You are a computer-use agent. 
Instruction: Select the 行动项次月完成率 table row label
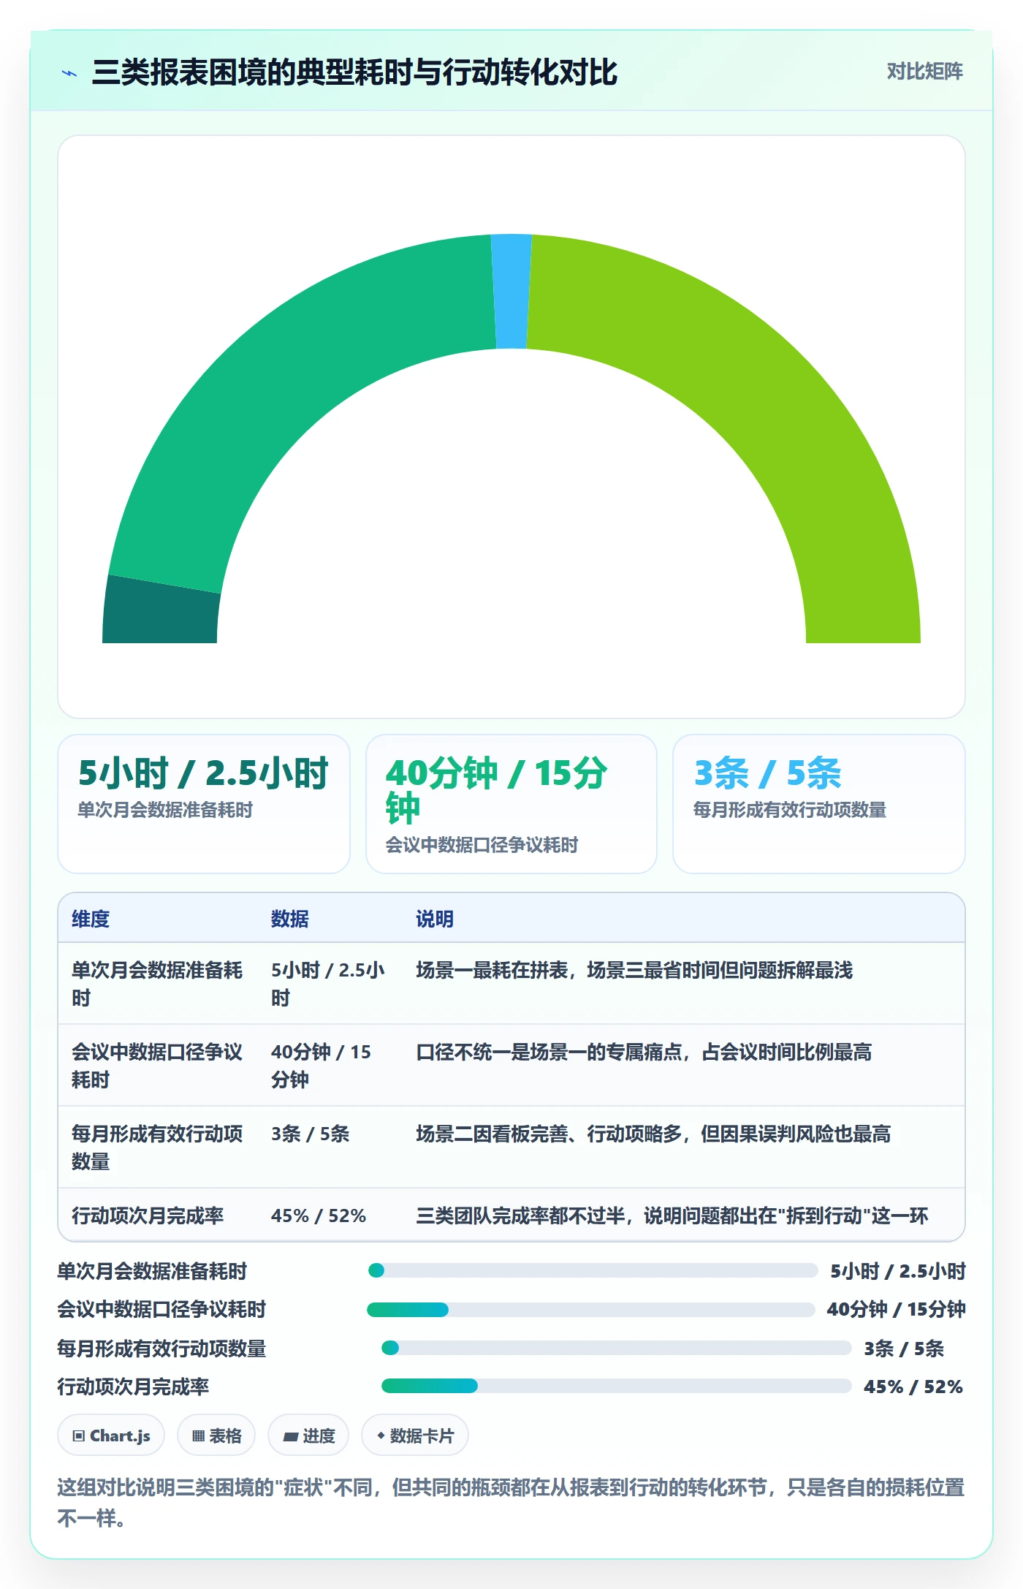click(148, 1216)
